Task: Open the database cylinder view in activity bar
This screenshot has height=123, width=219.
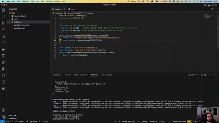Action: point(3,76)
